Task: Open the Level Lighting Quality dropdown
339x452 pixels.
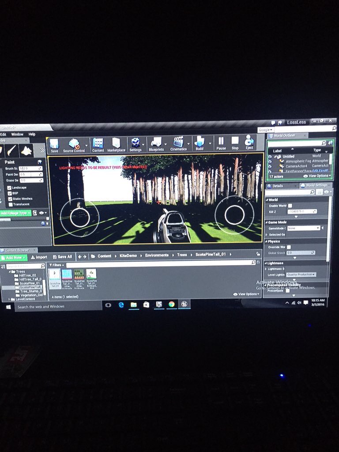Action: tap(301, 275)
